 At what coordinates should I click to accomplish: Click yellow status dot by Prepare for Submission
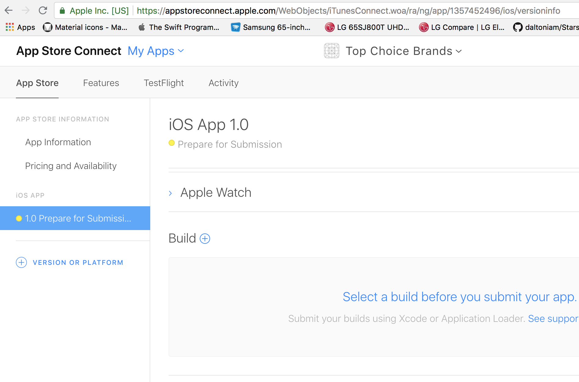172,143
